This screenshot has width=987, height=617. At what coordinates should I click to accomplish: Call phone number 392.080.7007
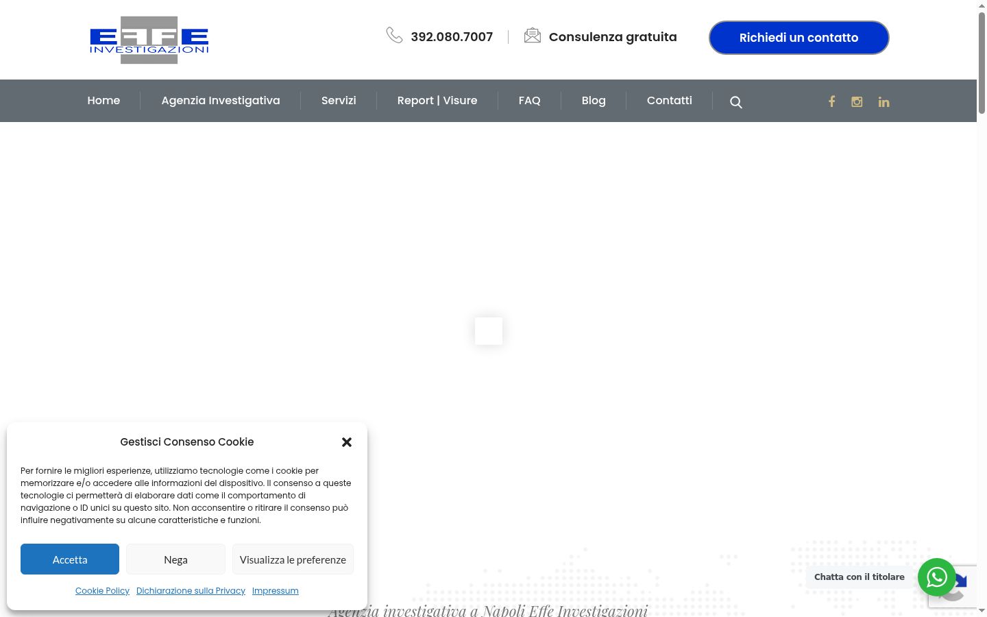click(452, 37)
